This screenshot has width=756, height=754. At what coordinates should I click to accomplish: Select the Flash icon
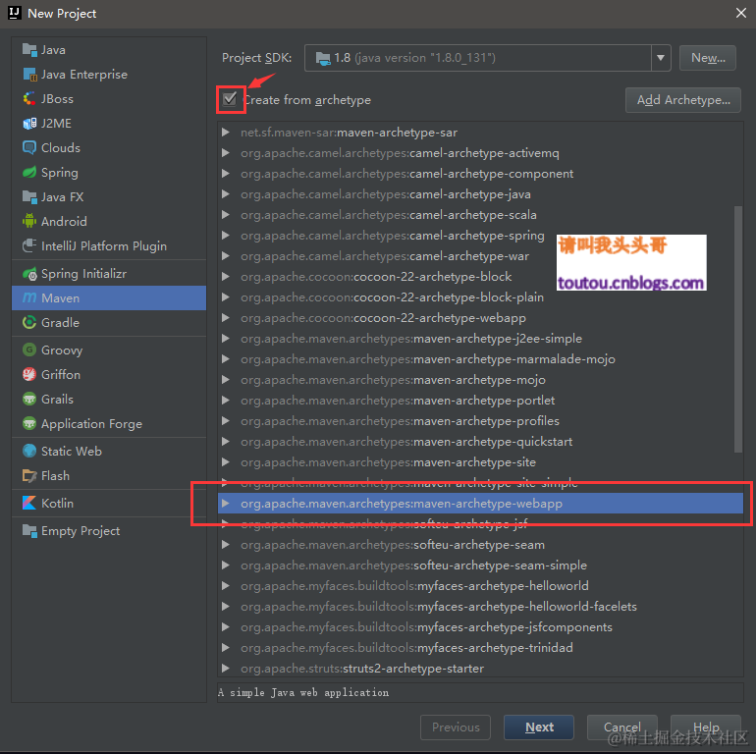29,476
